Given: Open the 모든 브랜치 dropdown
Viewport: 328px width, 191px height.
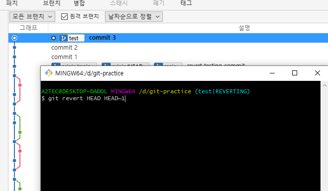Looking at the screenshot, I should point(32,16).
